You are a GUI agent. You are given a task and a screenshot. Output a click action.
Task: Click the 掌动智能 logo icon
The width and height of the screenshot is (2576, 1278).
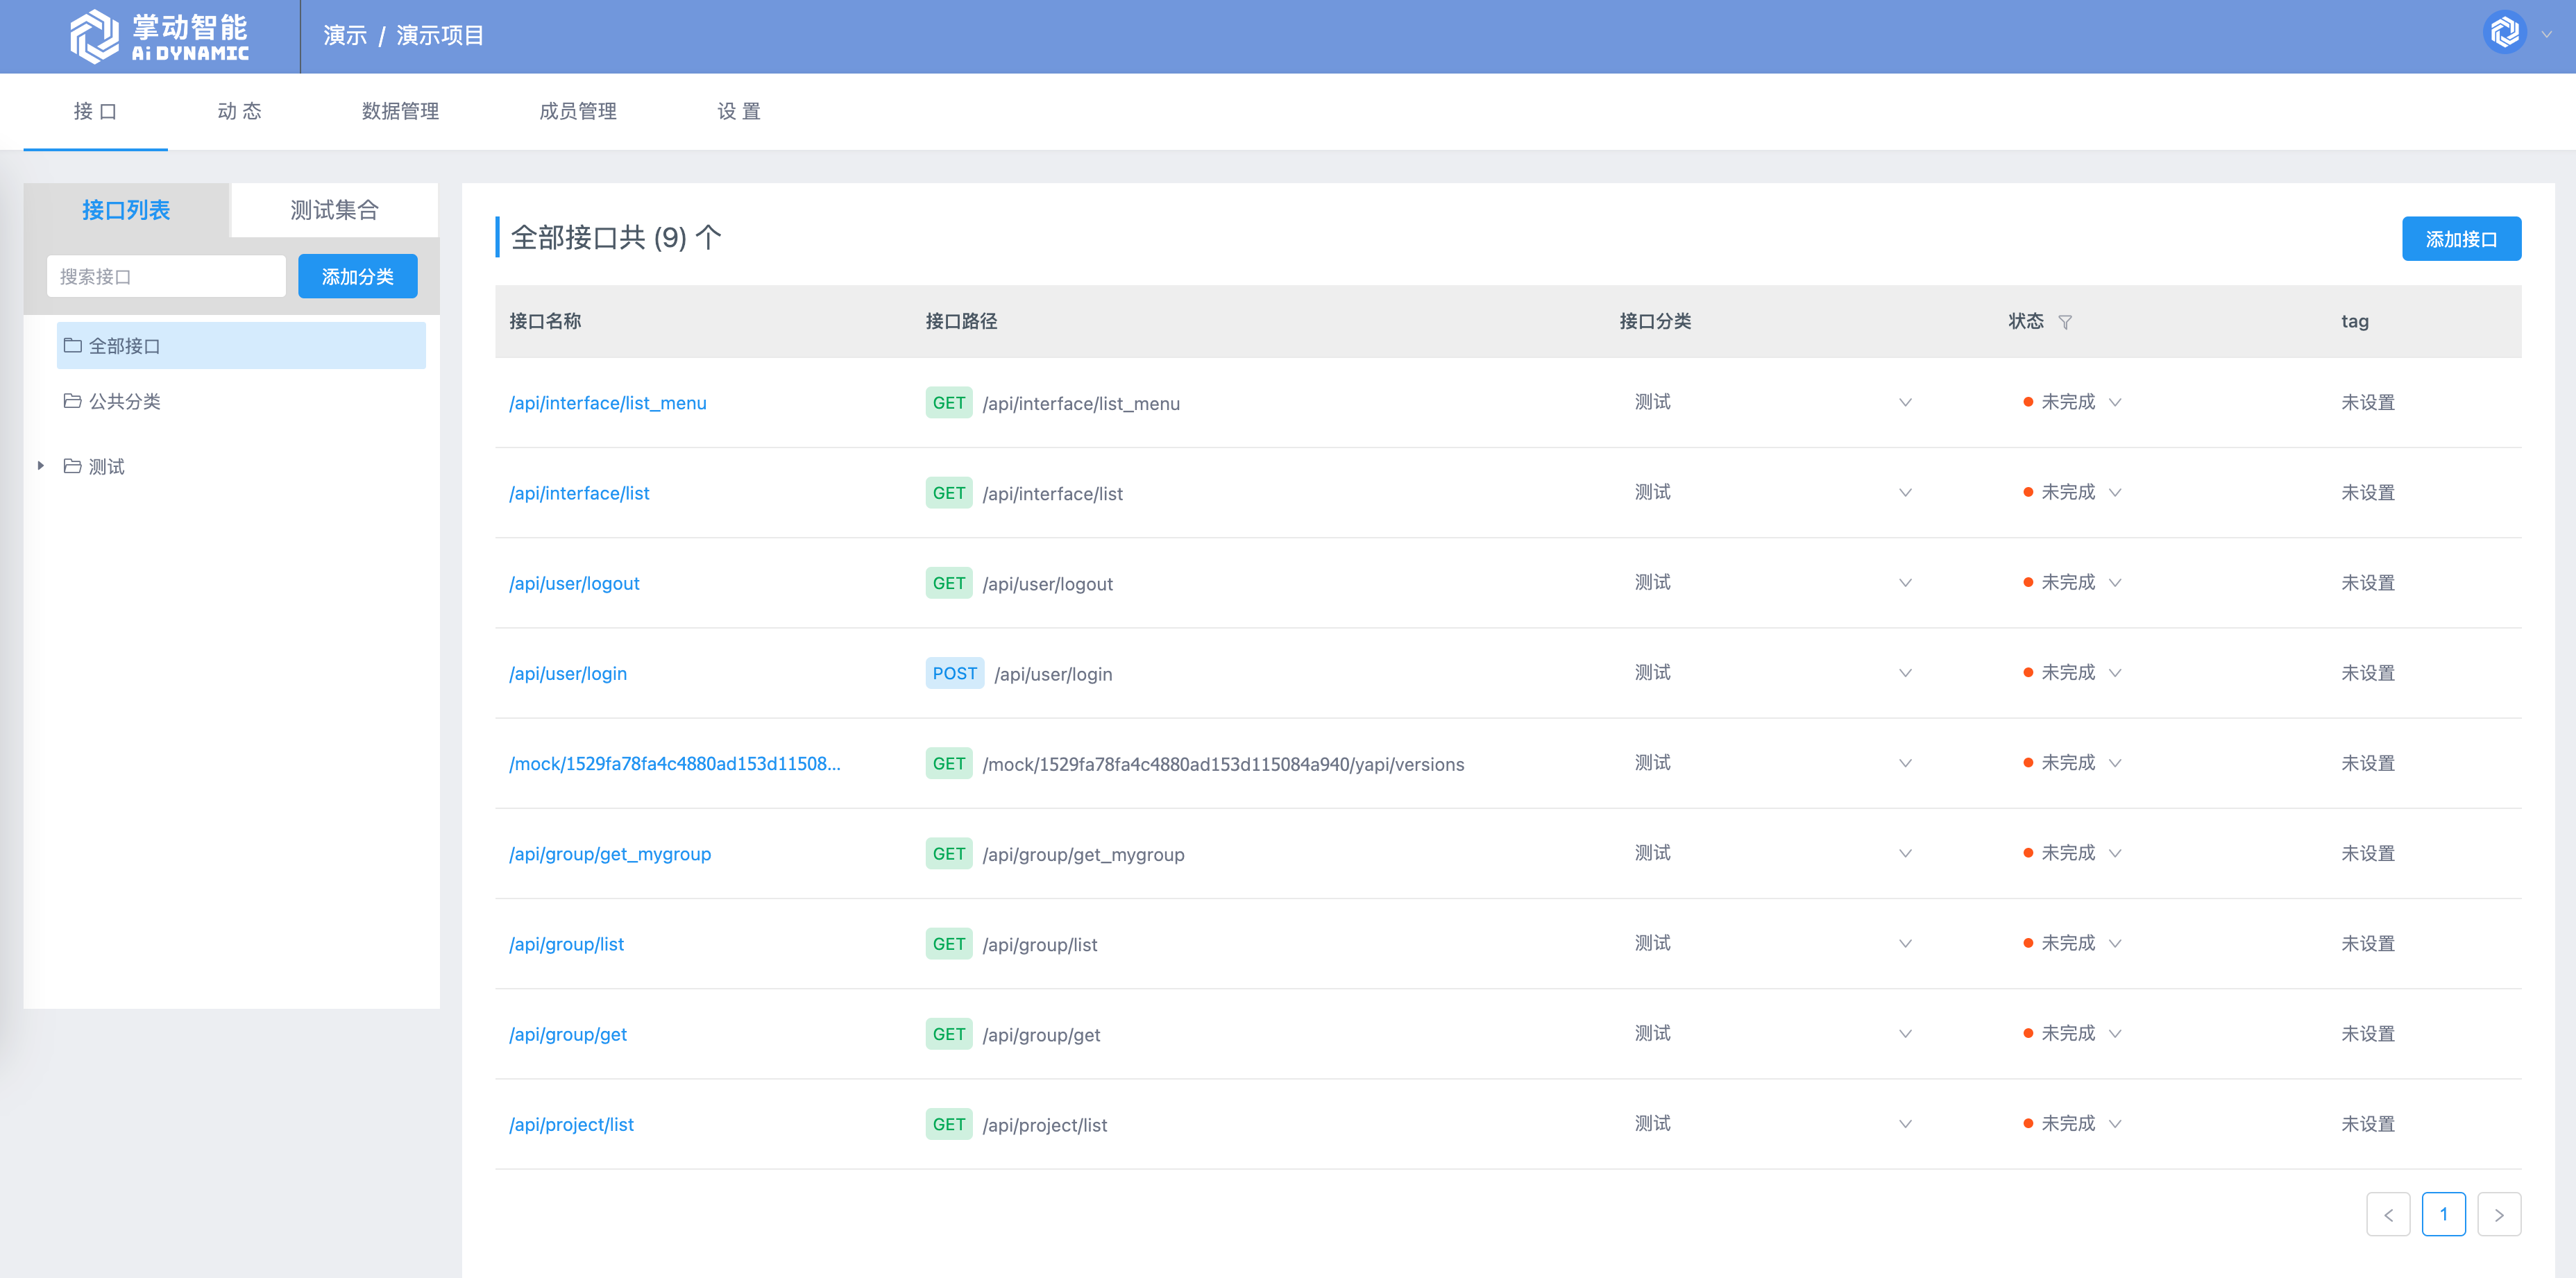pyautogui.click(x=95, y=36)
